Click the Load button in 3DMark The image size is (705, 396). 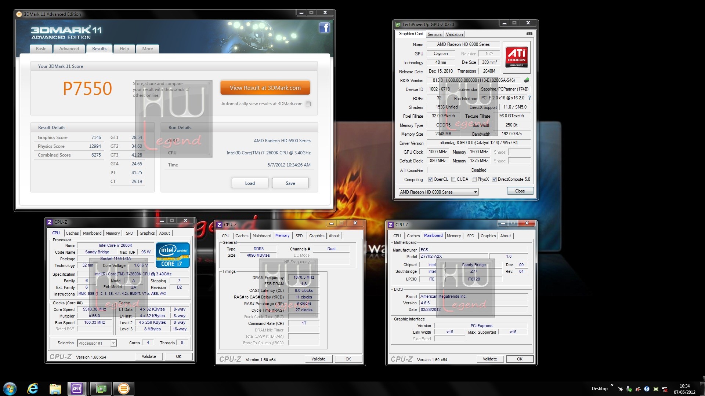250,183
